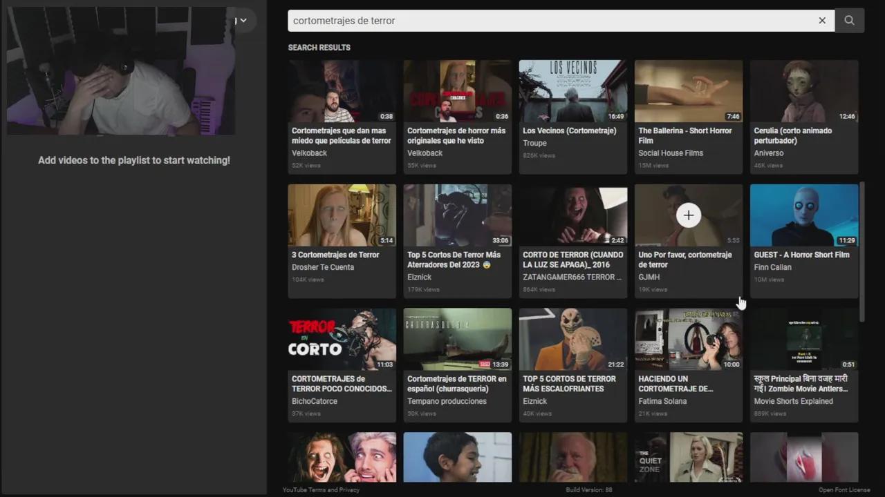Add 'Uno Por favor' video with plus icon

[x=688, y=215]
